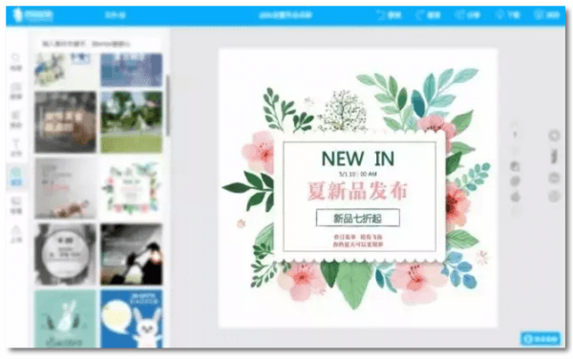Click the app logo at top left
The image size is (573, 359).
coord(32,15)
